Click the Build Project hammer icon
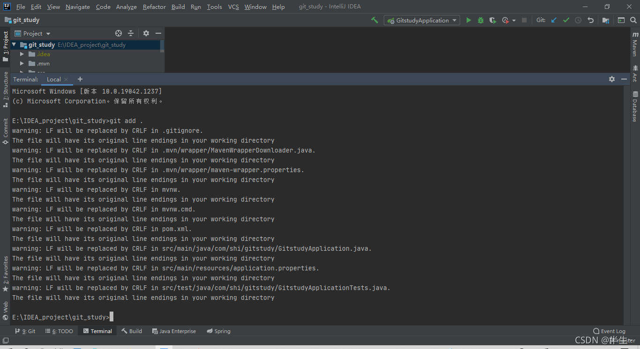 [x=374, y=20]
